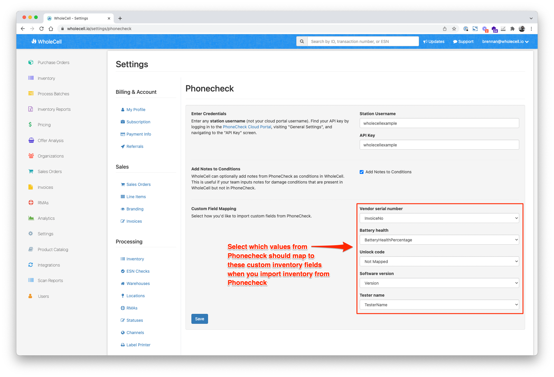Bookmark page with the star icon

tap(454, 29)
